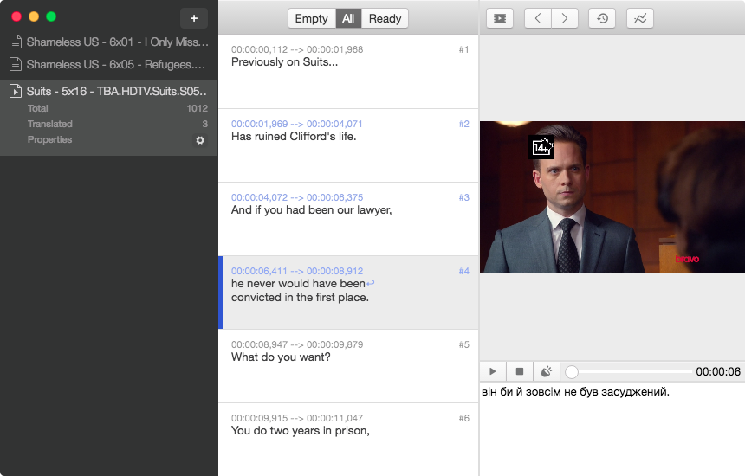Click timestamp 00:00:04,072 --> 00:00:06,375

297,197
